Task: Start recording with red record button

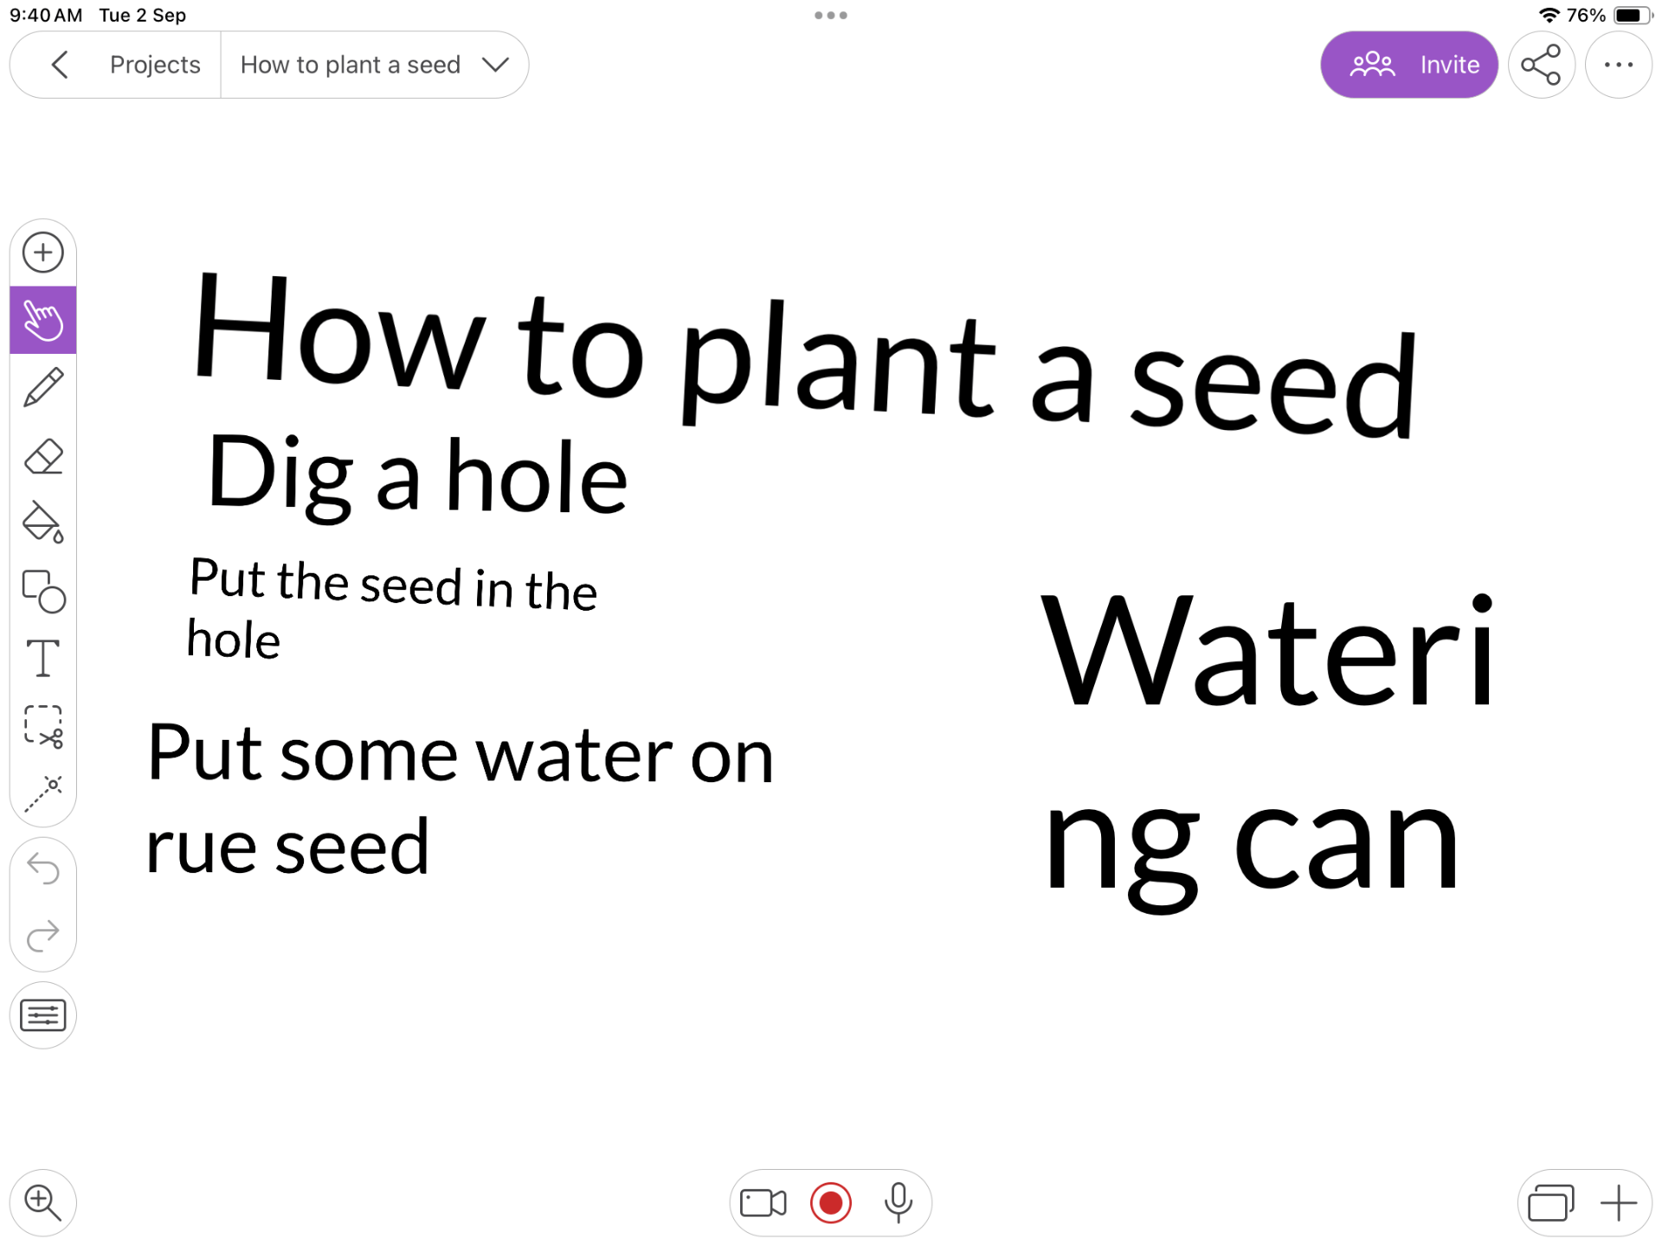Action: pos(830,1203)
